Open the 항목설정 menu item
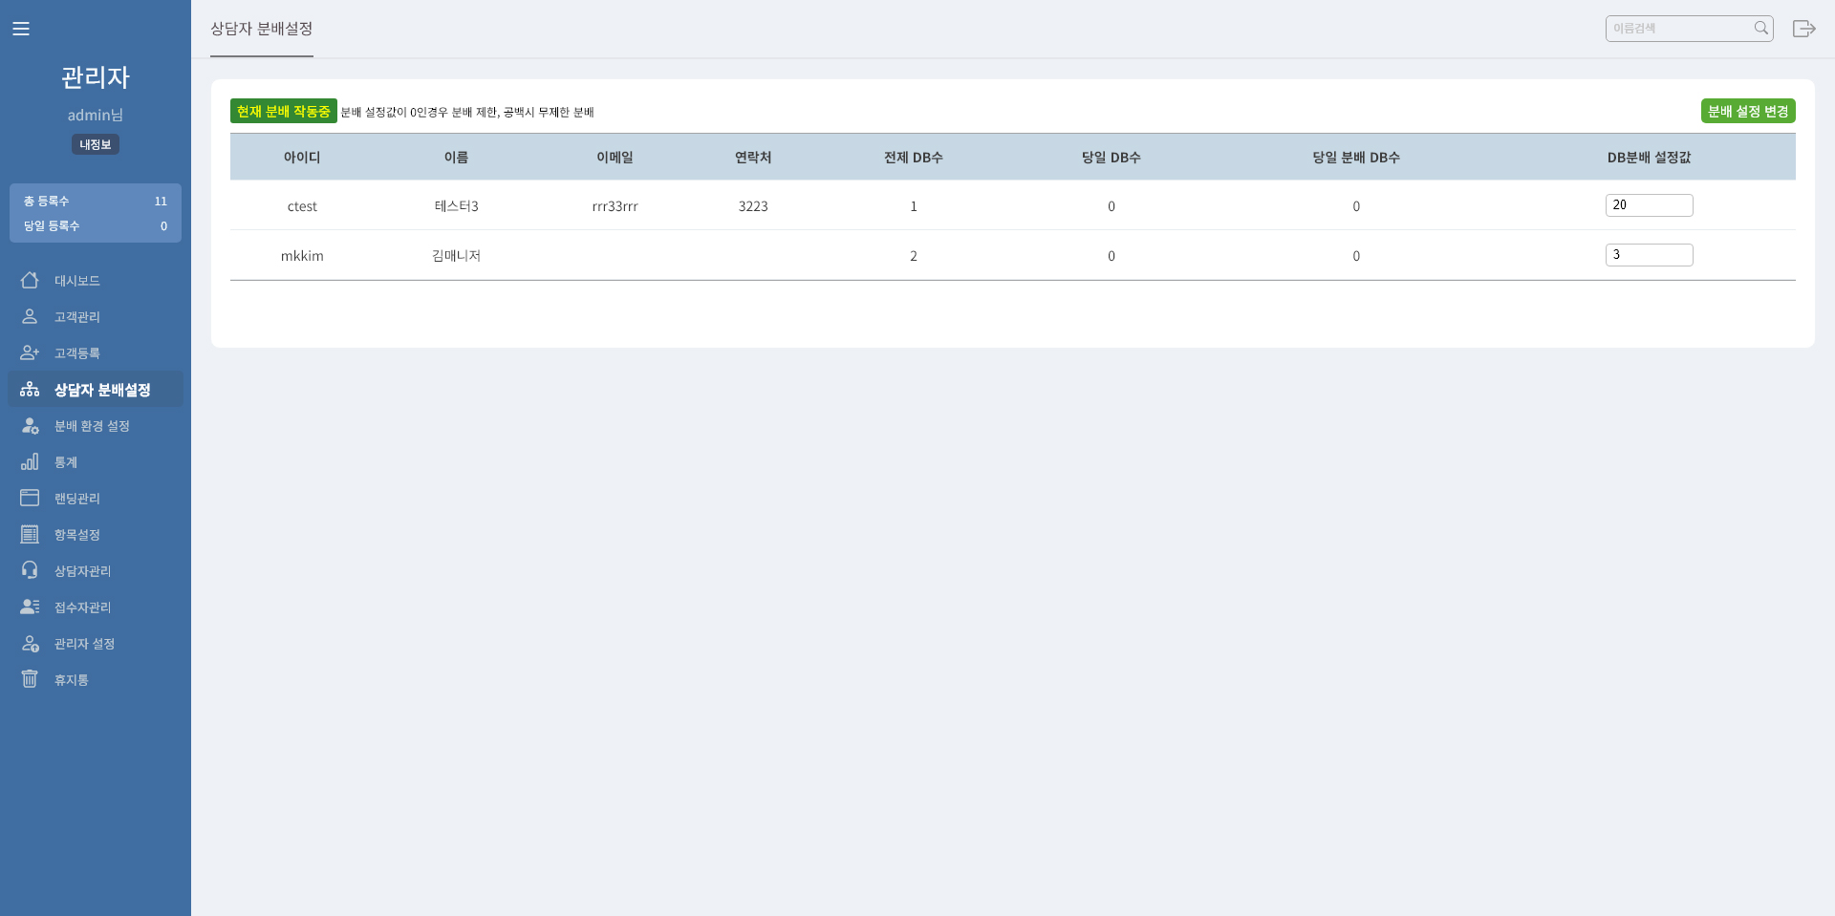This screenshot has width=1835, height=916. [77, 535]
